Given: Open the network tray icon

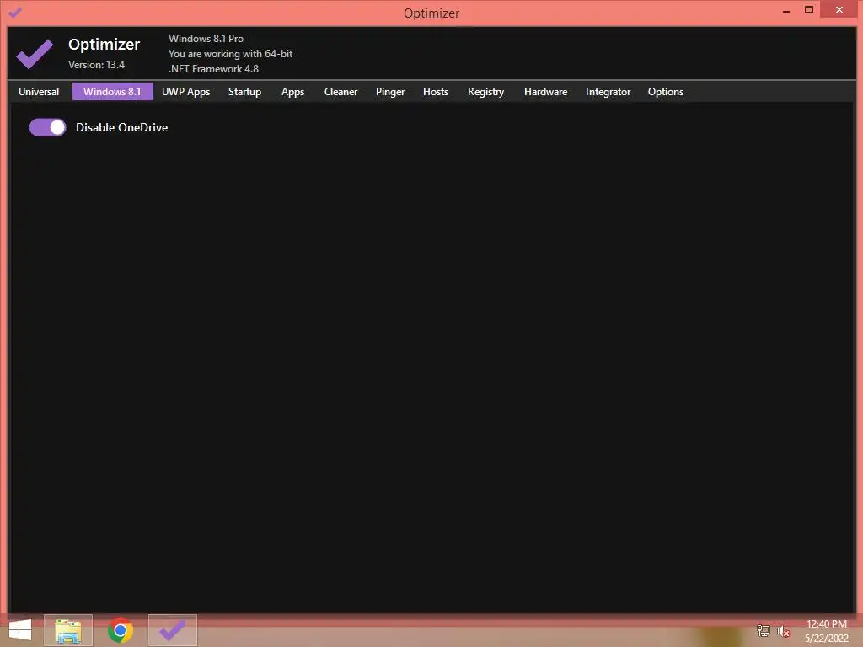Looking at the screenshot, I should 764,630.
